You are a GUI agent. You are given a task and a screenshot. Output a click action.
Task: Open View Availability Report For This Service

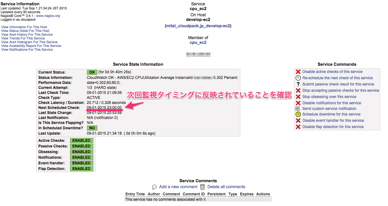click(x=31, y=46)
